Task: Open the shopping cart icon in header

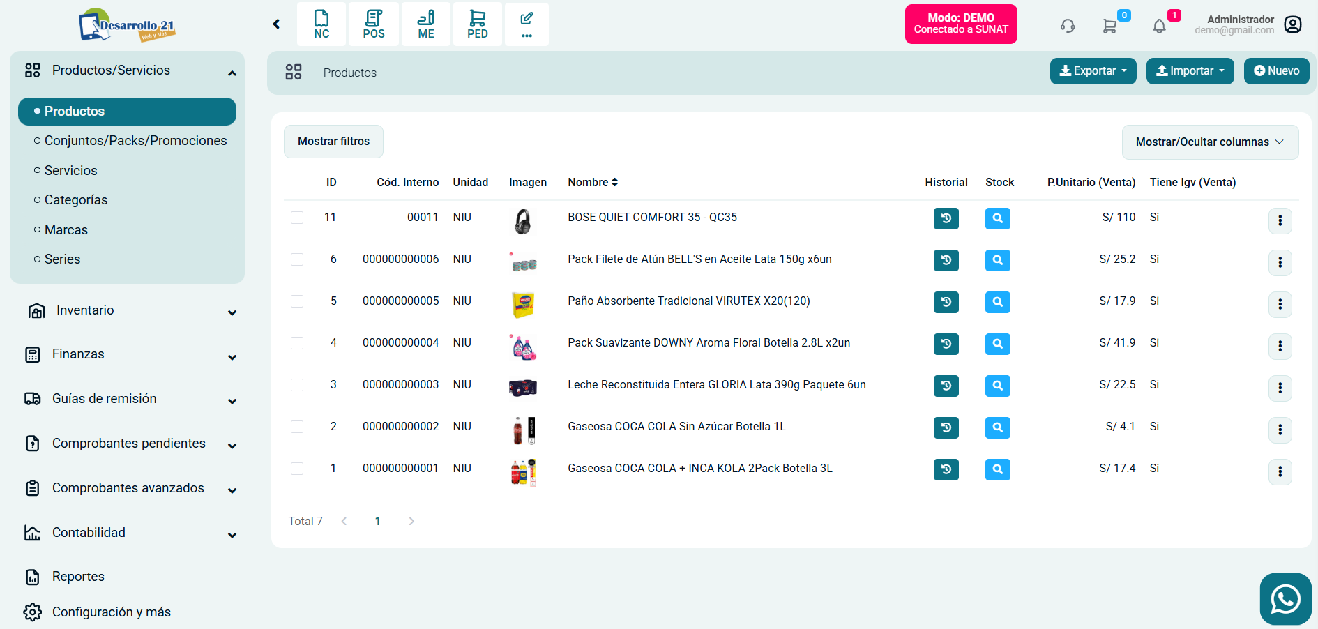Action: click(x=1109, y=26)
